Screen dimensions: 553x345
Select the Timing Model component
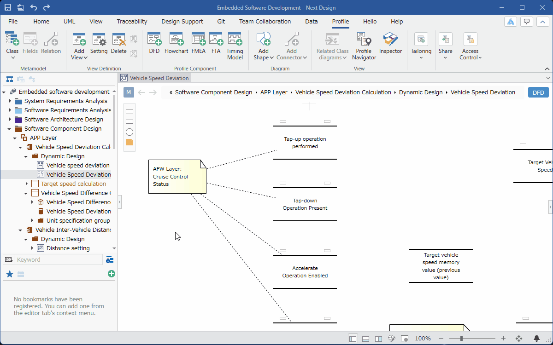(235, 46)
